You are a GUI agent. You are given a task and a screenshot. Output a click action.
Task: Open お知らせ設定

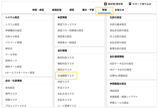12,36
